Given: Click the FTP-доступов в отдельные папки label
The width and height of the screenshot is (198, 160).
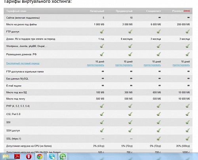Looking at the screenshot, I should (25, 72).
